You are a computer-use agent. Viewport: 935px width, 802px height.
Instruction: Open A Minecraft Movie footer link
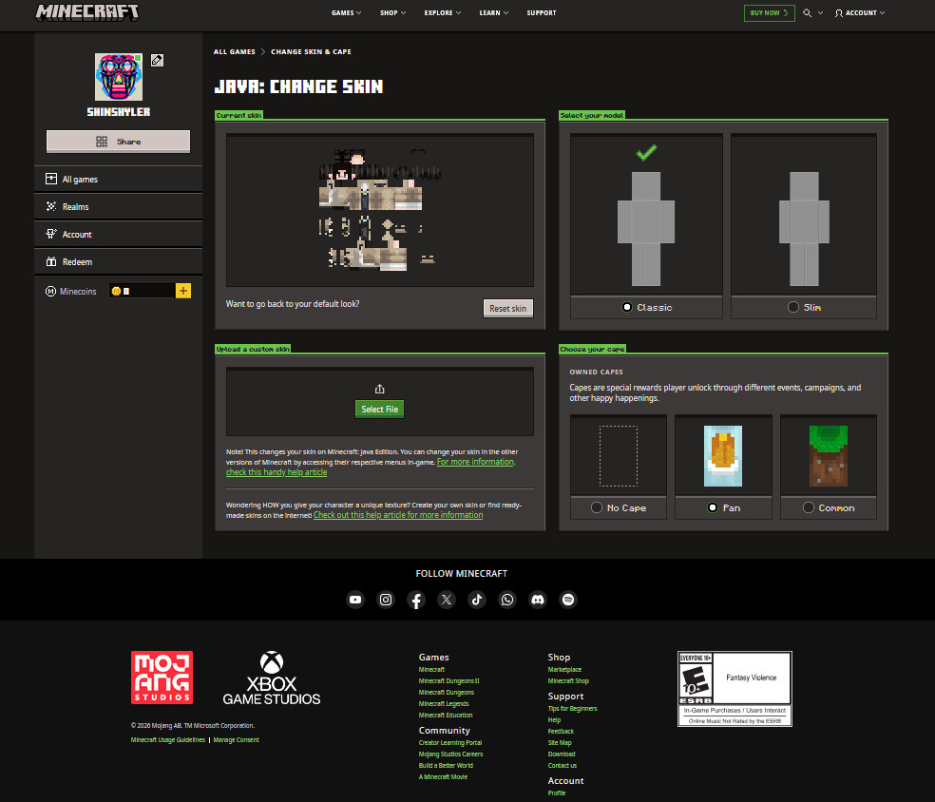pyautogui.click(x=443, y=776)
